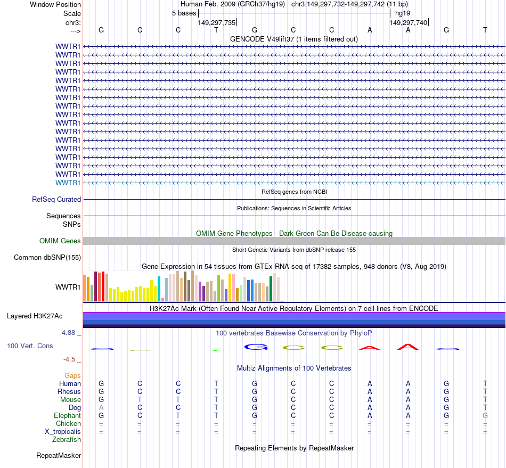
Task: Click the GTEx tissue expression bar chart
Action: tap(183, 286)
